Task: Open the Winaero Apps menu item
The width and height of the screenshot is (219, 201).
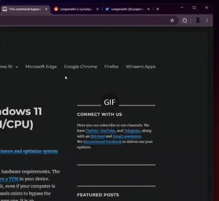Action: [x=140, y=67]
